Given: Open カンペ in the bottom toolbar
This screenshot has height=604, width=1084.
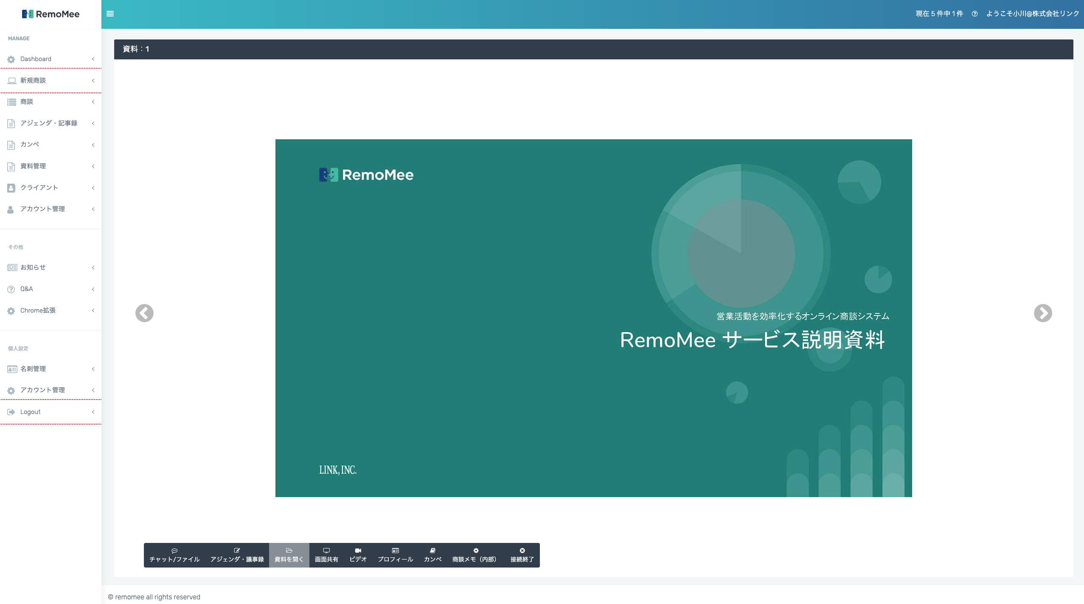Looking at the screenshot, I should pos(432,555).
